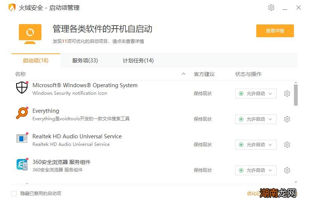Select 360安全浏览器 服务组件 entry title
This screenshot has height=203, width=309.
point(61,162)
